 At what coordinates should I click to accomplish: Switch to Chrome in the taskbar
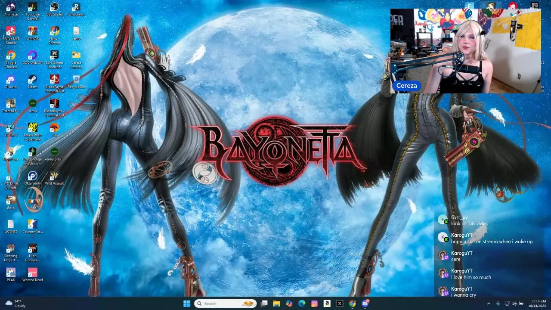click(352, 304)
